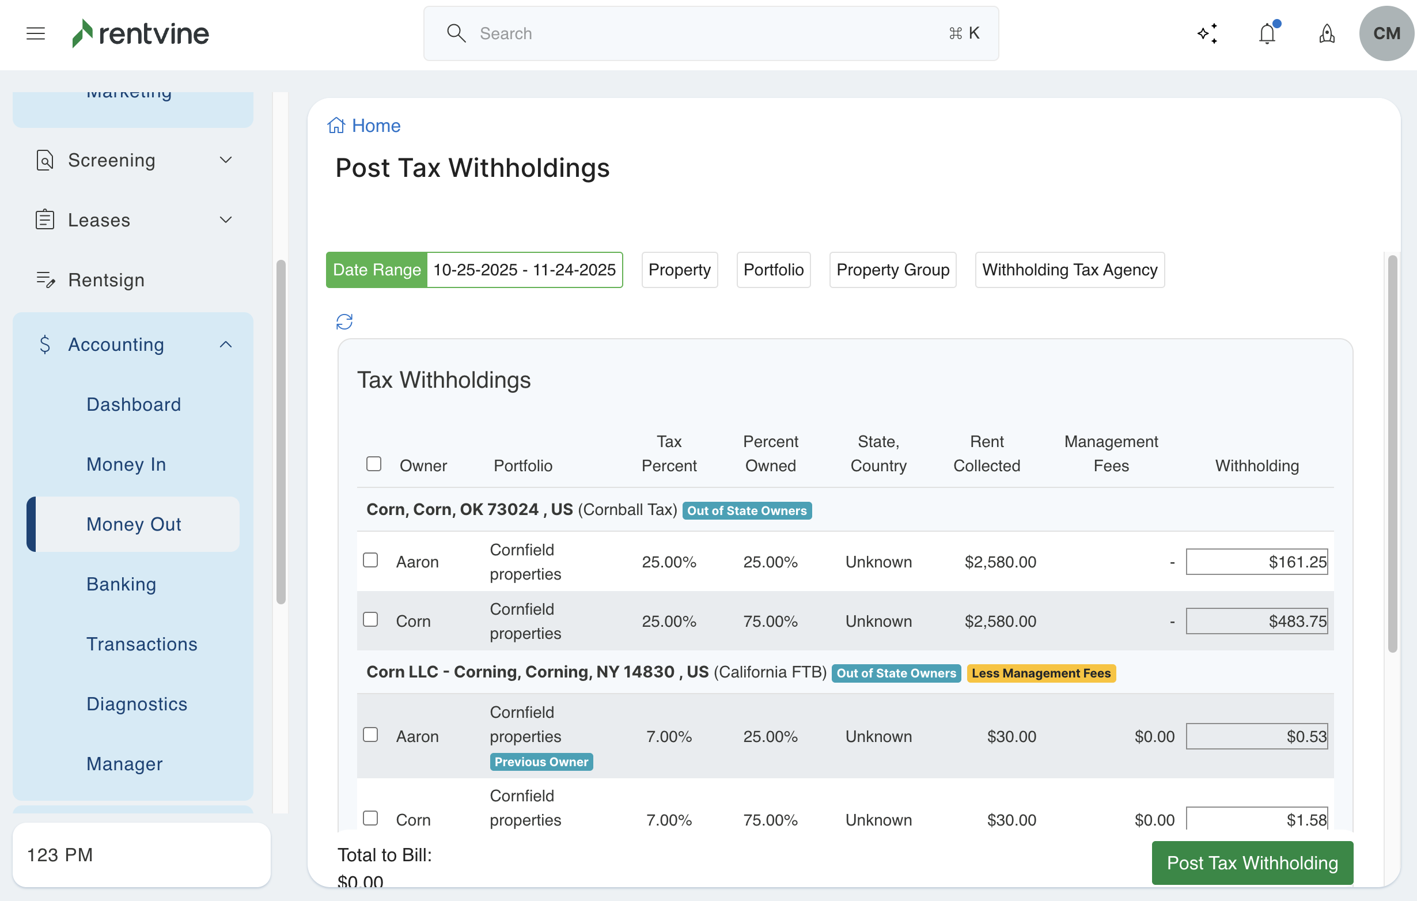This screenshot has height=901, width=1417.
Task: Open the notifications bell
Action: 1267,33
